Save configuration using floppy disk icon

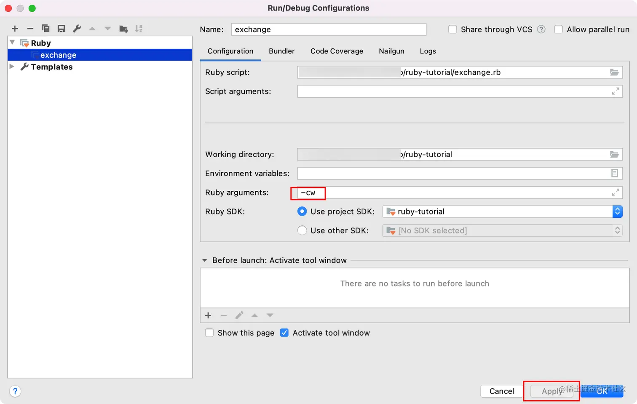pos(61,29)
